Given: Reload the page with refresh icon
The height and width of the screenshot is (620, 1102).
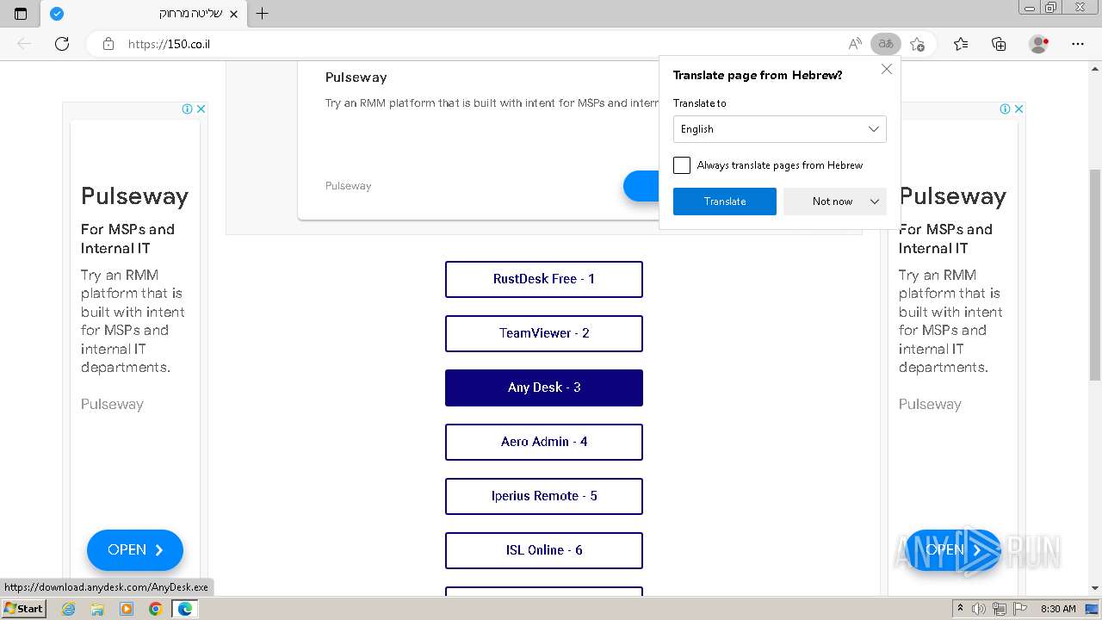Looking at the screenshot, I should pos(62,44).
